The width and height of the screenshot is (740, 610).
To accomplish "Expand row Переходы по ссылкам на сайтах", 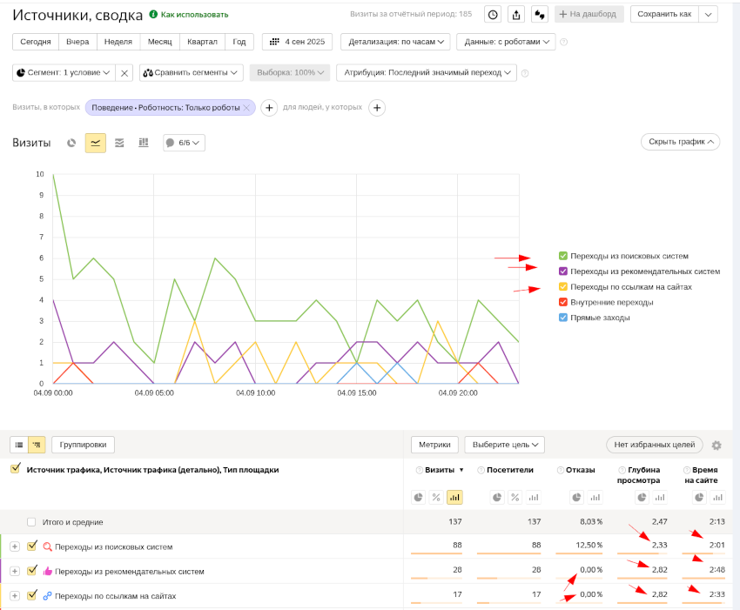I will pyautogui.click(x=15, y=596).
